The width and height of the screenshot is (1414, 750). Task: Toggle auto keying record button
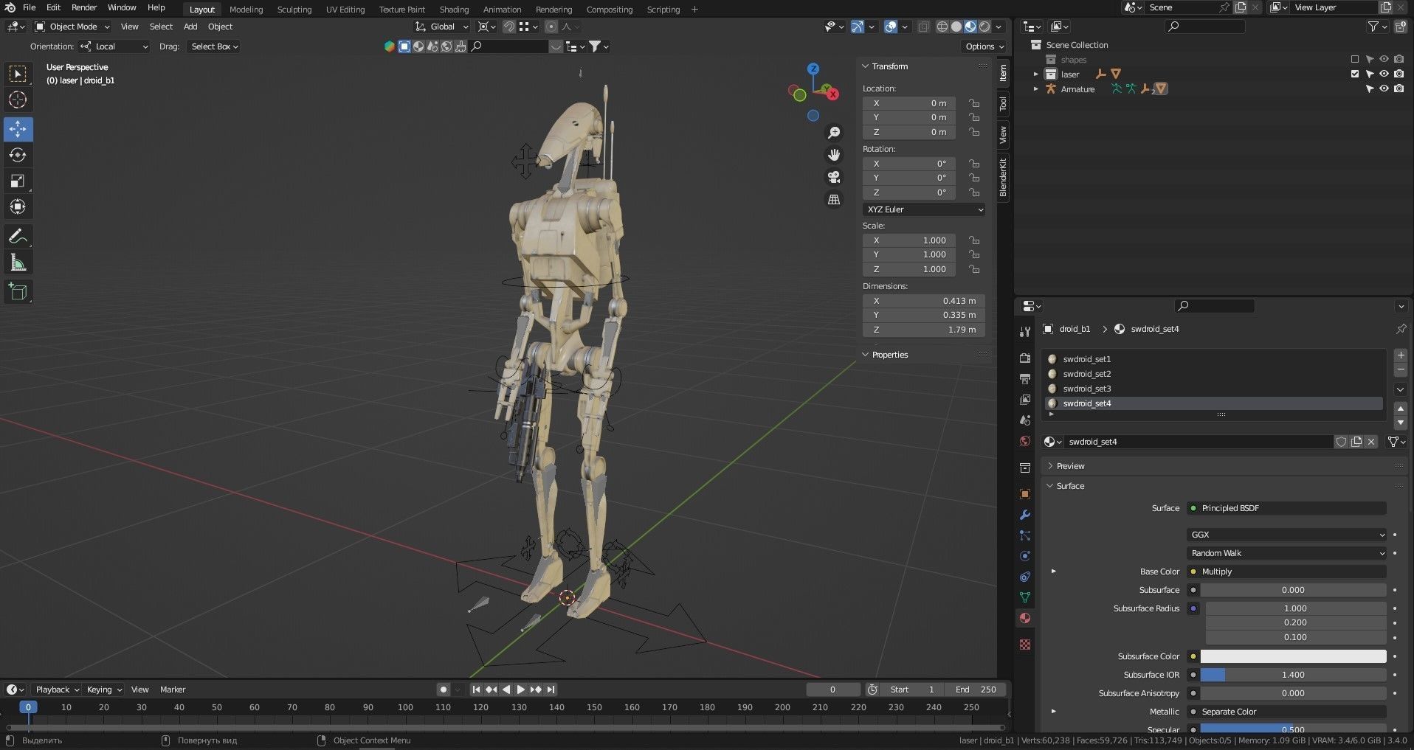(443, 690)
